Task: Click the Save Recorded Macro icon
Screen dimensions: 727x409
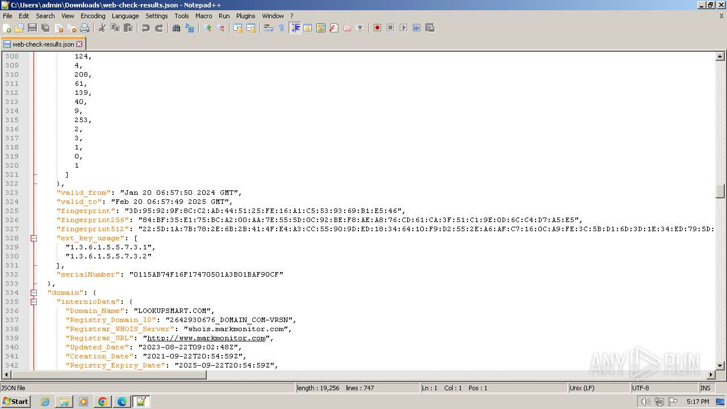Action: click(x=429, y=28)
